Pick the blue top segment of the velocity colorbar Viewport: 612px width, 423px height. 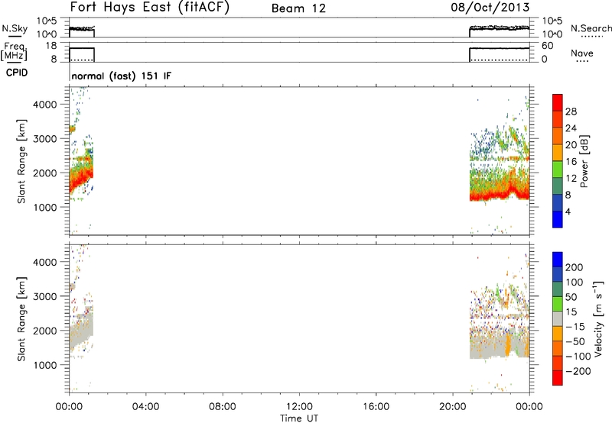click(558, 260)
